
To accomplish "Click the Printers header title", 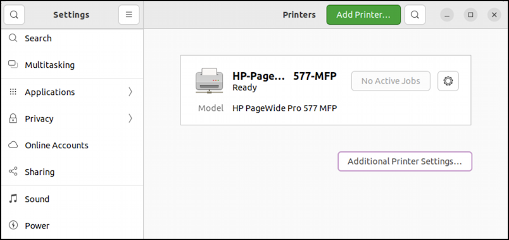I will click(299, 15).
